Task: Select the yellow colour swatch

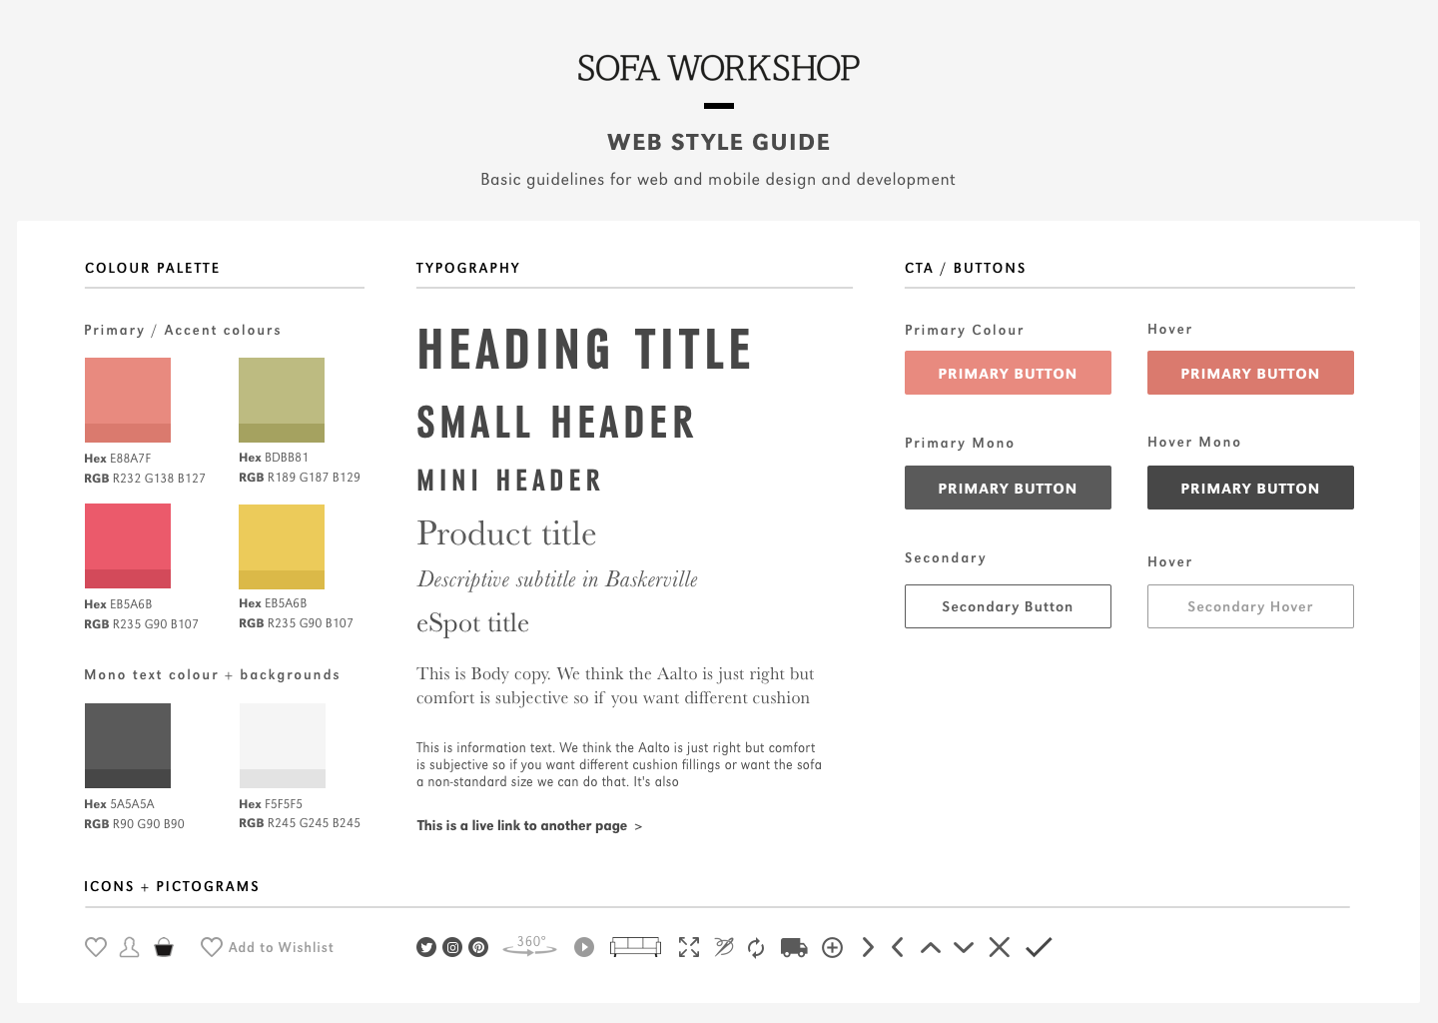Action: pyautogui.click(x=282, y=545)
